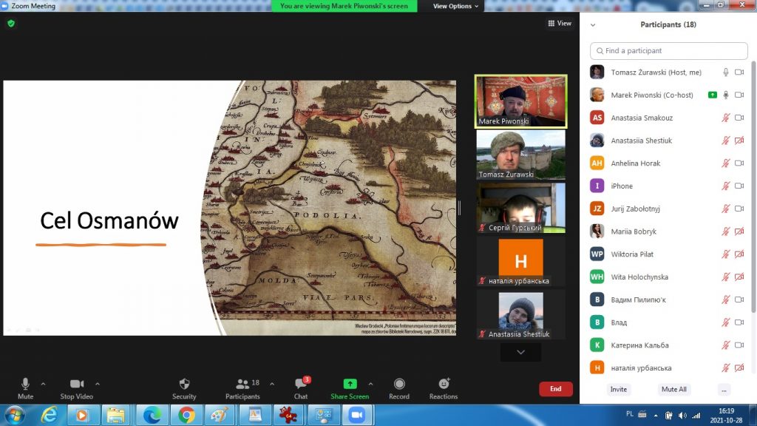Click the green Share Screen icon

pyautogui.click(x=350, y=384)
